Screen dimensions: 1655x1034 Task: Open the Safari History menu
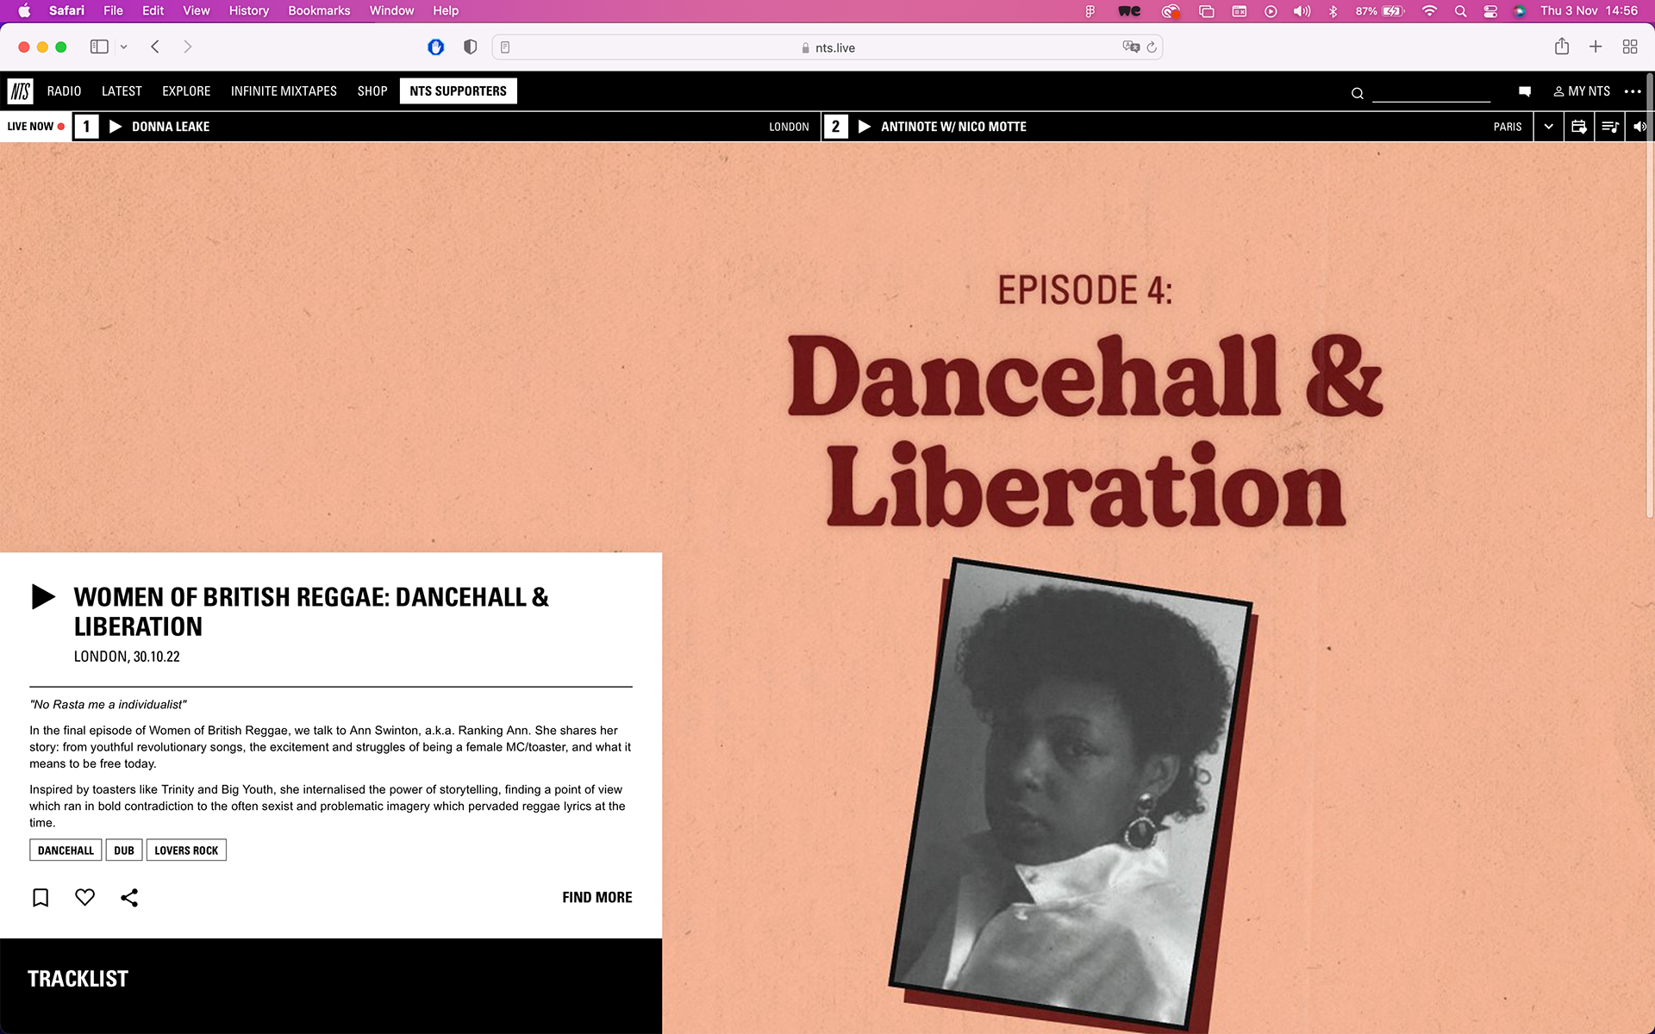coord(248,10)
